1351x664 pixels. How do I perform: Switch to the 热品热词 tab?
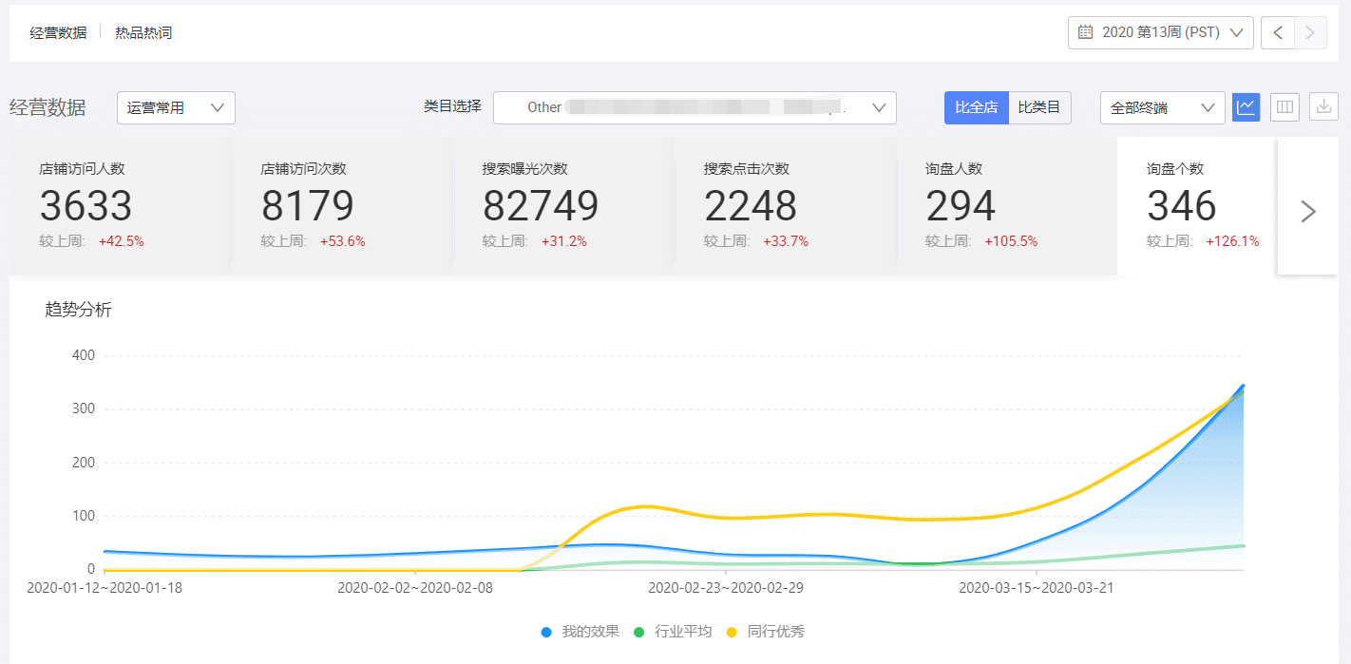143,32
